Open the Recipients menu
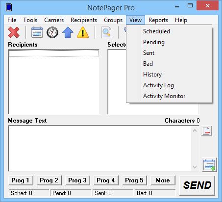Viewport: 222px width, 202px height. [x=84, y=20]
